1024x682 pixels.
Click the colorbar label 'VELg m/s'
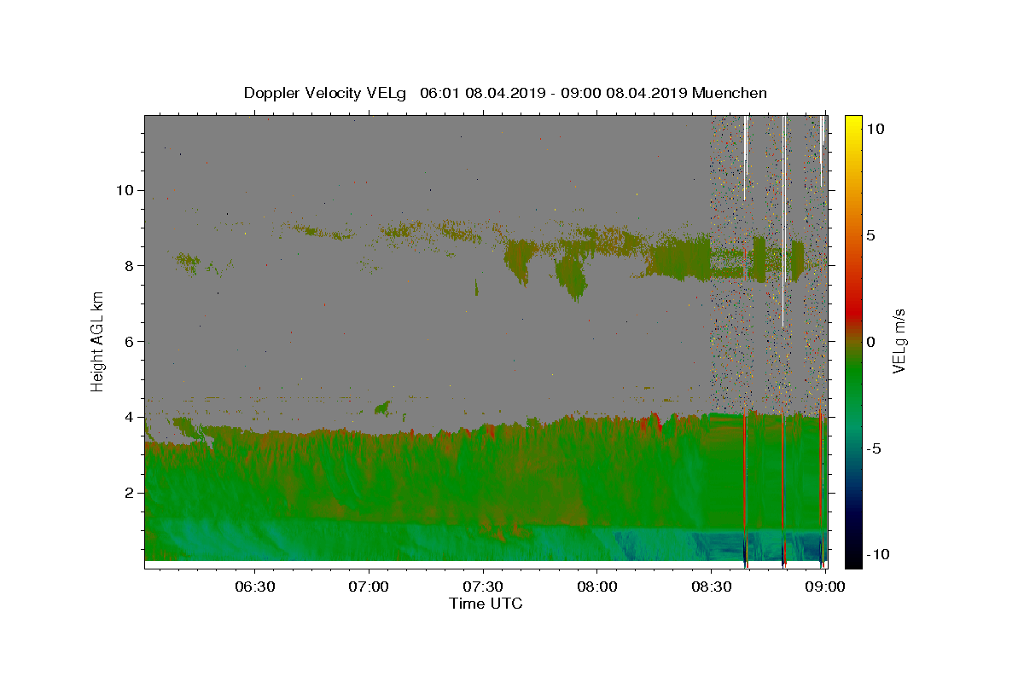(899, 341)
